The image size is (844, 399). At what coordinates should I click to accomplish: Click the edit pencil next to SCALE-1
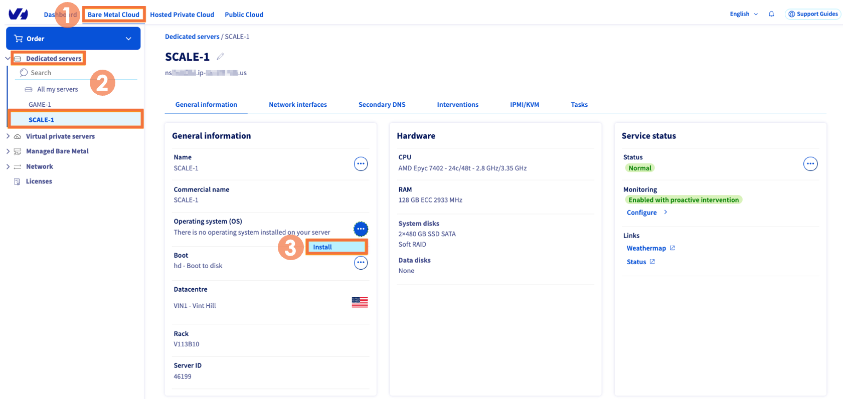220,57
